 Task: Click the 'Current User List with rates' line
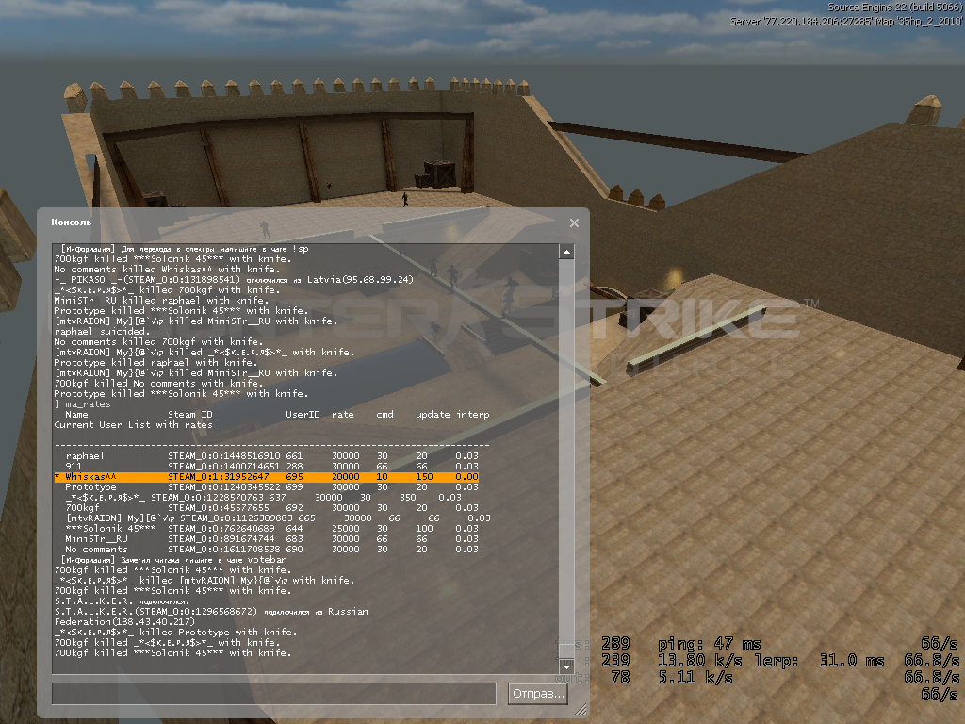(134, 425)
